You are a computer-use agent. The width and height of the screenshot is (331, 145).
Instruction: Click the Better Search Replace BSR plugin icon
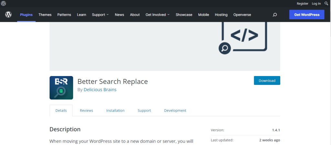coord(61,88)
